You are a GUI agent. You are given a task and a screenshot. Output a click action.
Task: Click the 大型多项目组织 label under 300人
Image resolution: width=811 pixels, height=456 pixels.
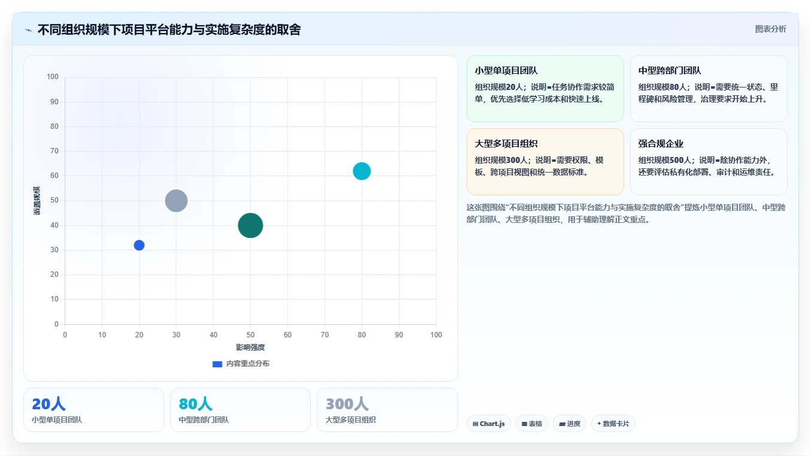tap(350, 420)
